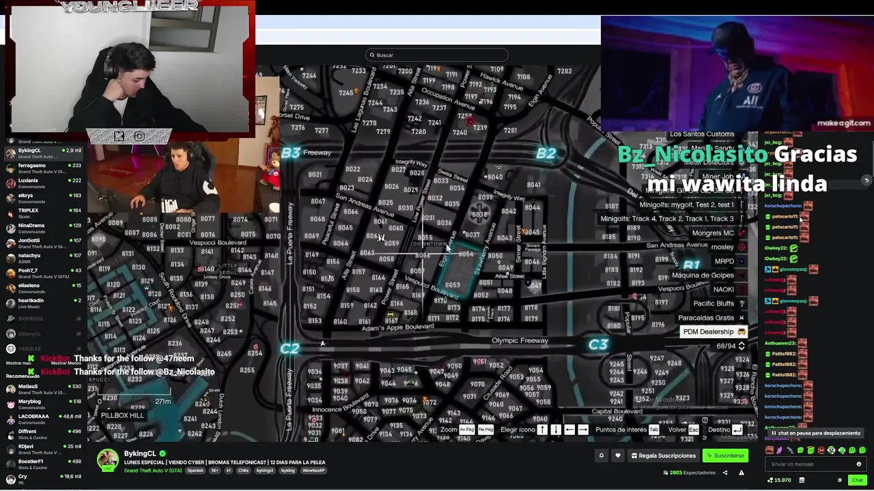Click the right arrow icon-select key
The height and width of the screenshot is (491, 874).
click(583, 430)
